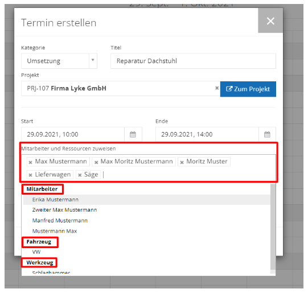Open the Ende date calendar picker

[x=267, y=134]
